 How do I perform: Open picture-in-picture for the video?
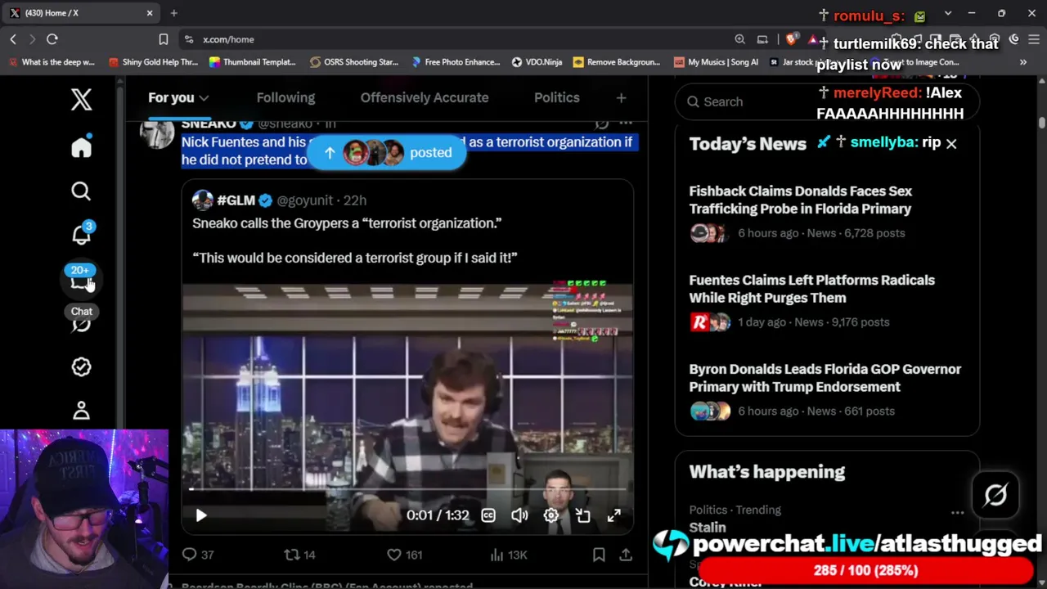click(x=582, y=515)
